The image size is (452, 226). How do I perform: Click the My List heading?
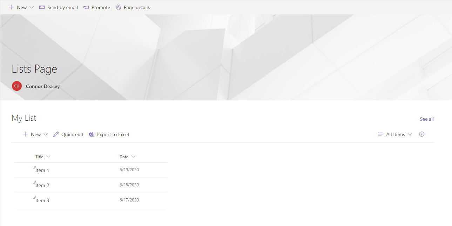pos(24,118)
